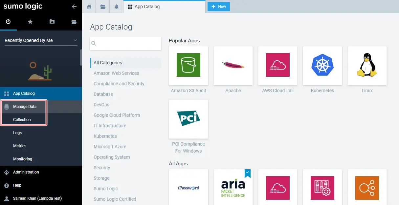Viewport: 399px width, 205px height.
Task: Open the shared folder tab with person icon
Action: click(52, 22)
